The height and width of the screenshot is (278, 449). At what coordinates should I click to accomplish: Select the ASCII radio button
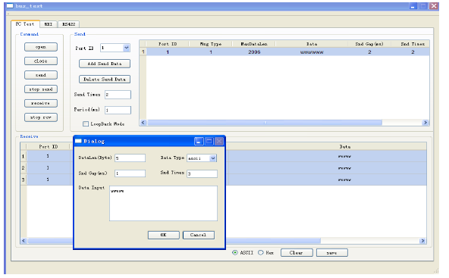(235, 252)
